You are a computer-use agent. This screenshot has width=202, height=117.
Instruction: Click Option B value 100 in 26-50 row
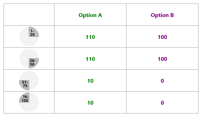click(162, 59)
